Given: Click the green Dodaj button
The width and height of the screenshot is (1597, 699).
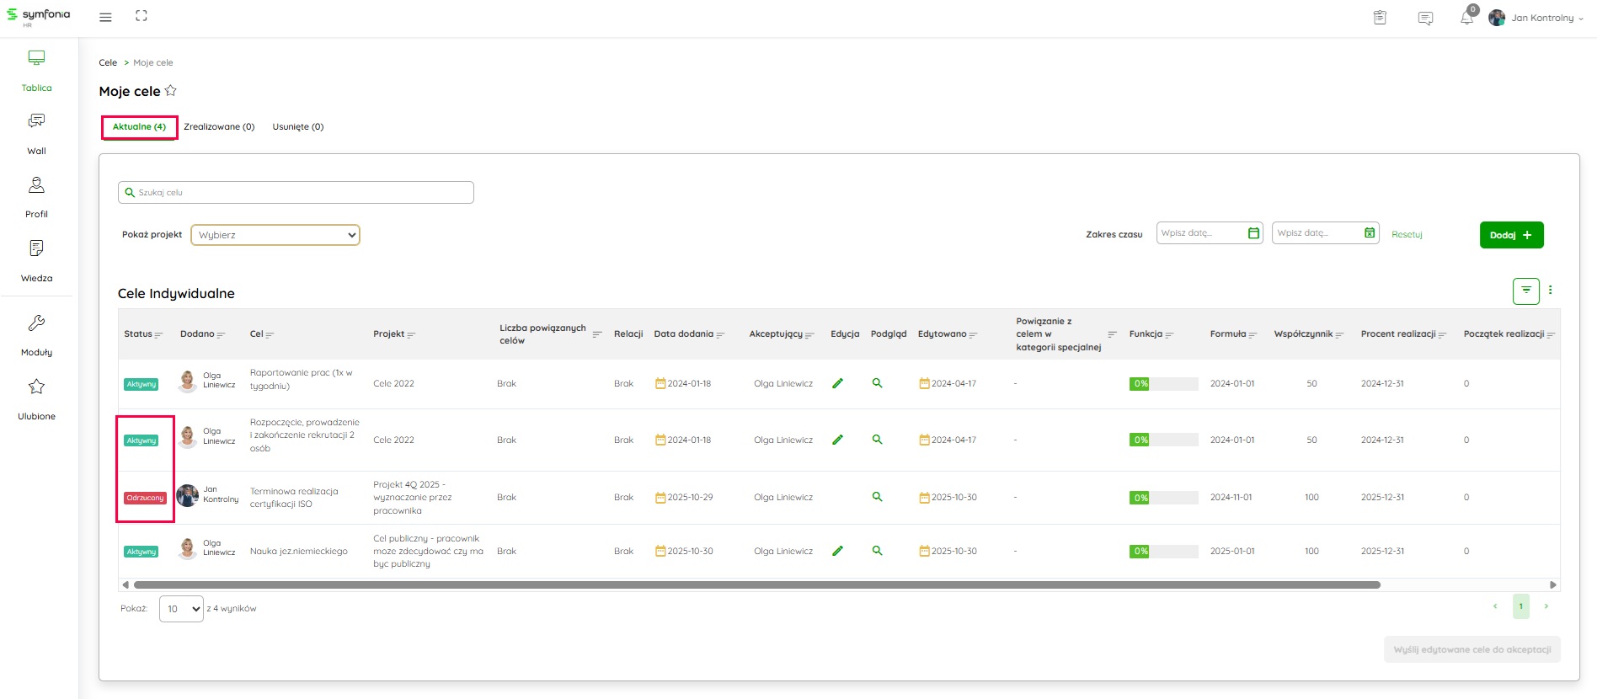Looking at the screenshot, I should point(1511,235).
